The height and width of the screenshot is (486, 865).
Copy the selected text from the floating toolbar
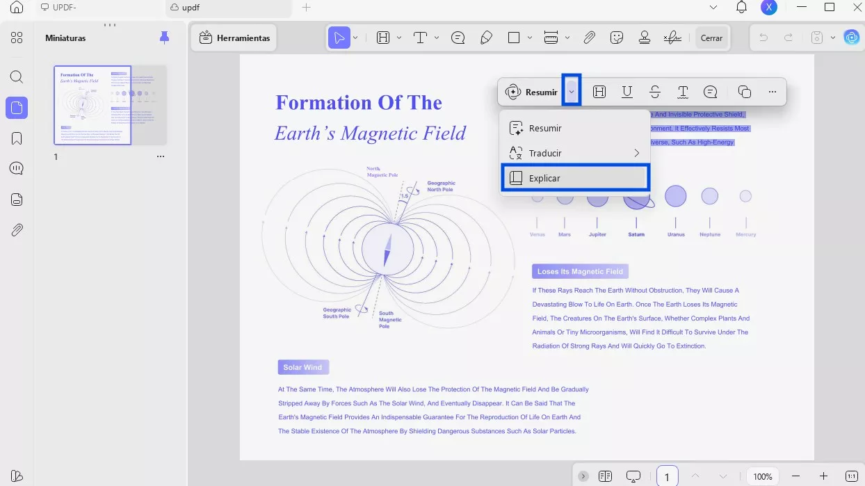click(x=745, y=92)
